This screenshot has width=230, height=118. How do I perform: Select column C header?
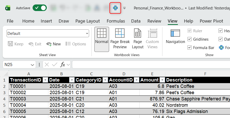pos(91,74)
